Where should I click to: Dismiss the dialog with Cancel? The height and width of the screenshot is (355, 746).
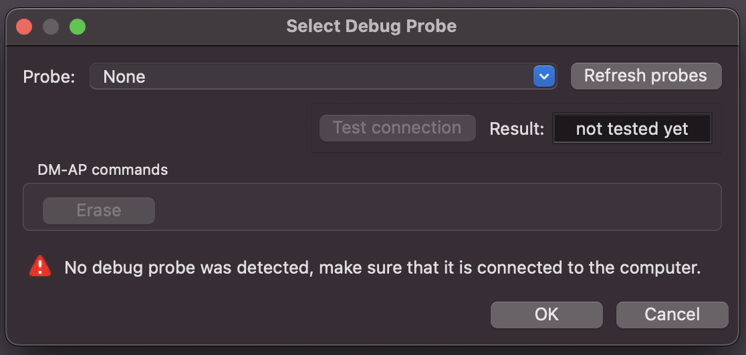pyautogui.click(x=672, y=314)
